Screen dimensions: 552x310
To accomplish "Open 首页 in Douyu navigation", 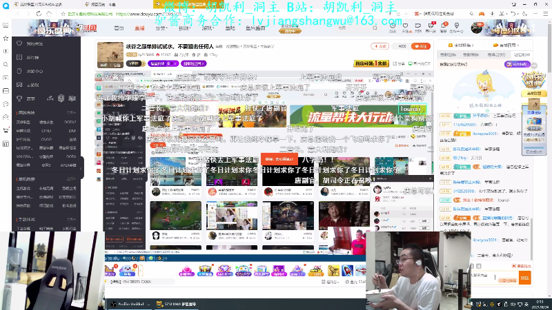I will point(119,28).
